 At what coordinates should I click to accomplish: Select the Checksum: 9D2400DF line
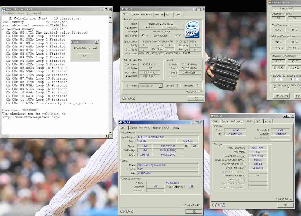(20, 110)
